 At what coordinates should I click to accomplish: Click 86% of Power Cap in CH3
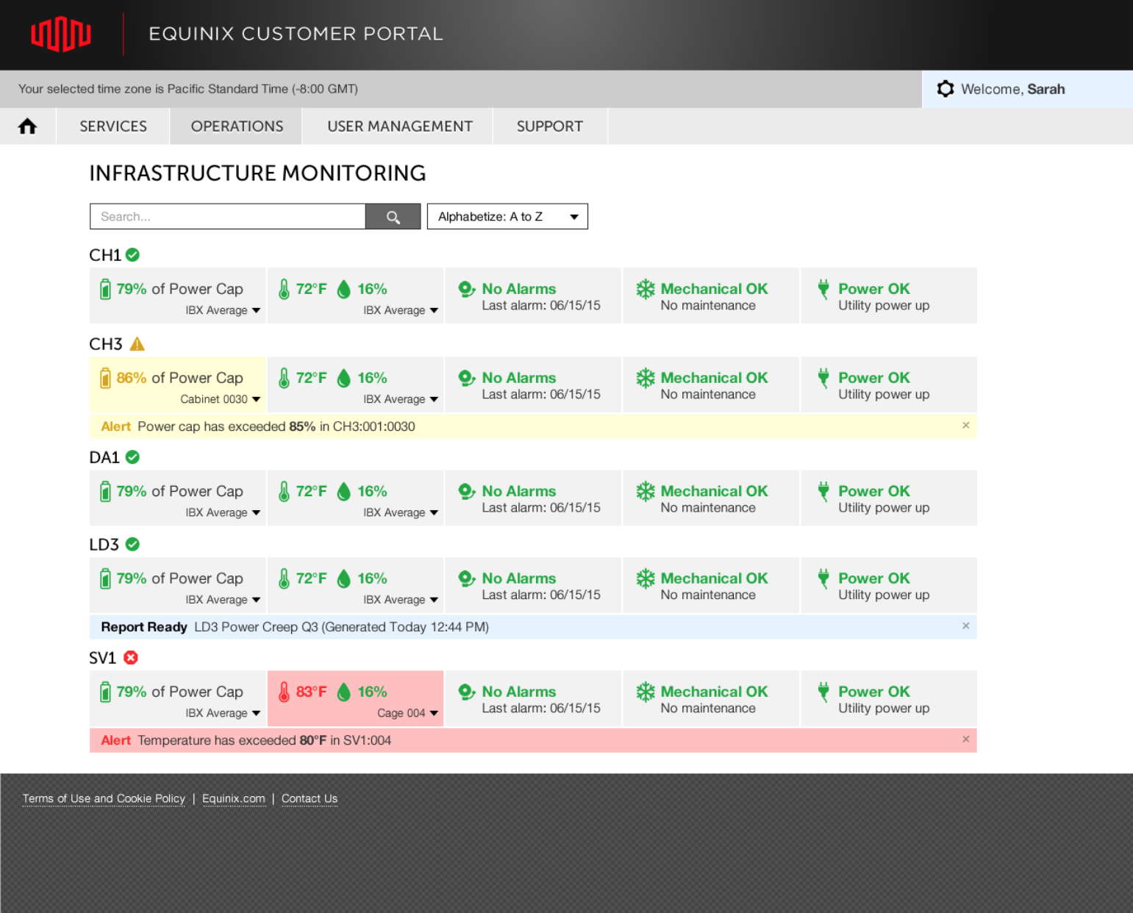pos(179,378)
